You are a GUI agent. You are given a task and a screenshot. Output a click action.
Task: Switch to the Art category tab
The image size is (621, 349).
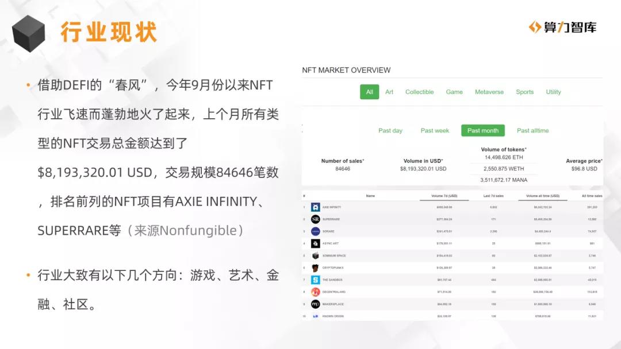389,92
